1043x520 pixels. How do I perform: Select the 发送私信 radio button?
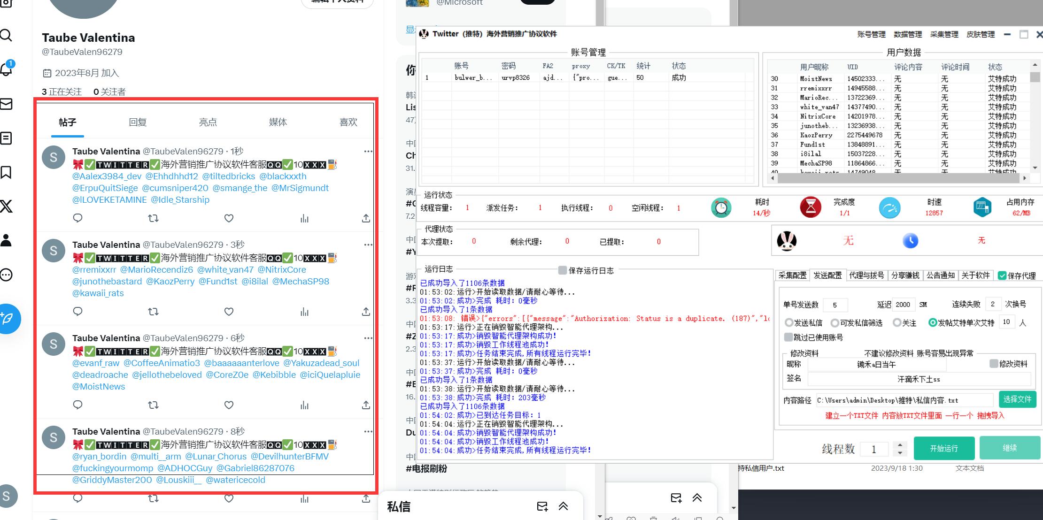tap(789, 323)
